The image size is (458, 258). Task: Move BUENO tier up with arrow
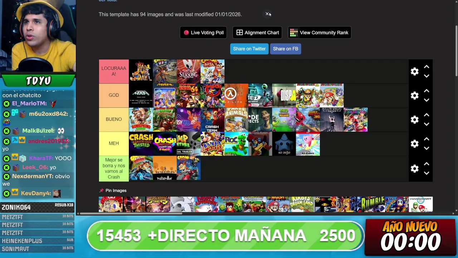coord(427,115)
